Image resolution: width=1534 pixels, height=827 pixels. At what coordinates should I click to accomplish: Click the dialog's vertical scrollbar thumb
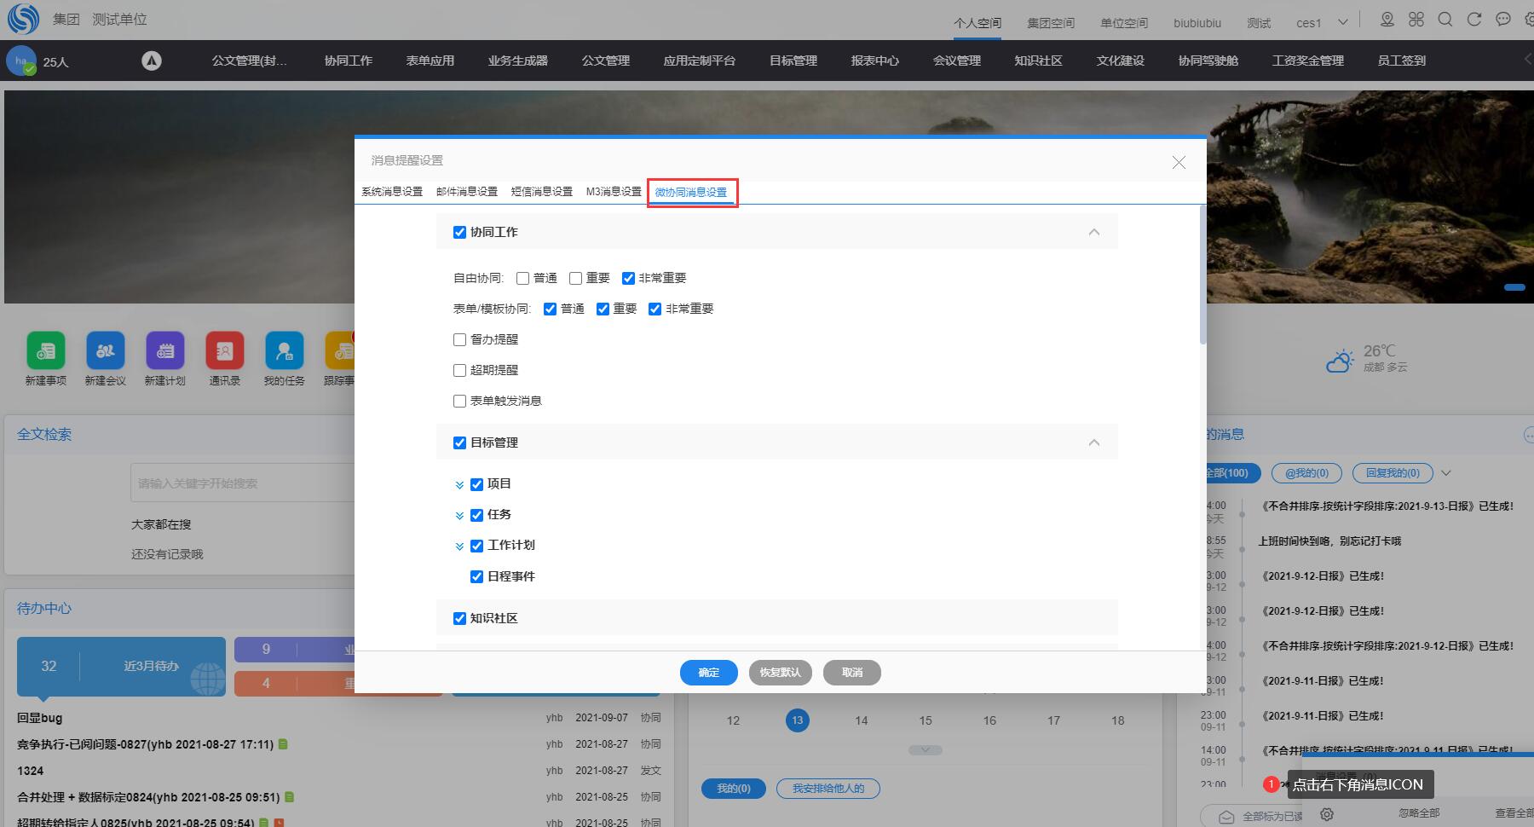[1202, 273]
